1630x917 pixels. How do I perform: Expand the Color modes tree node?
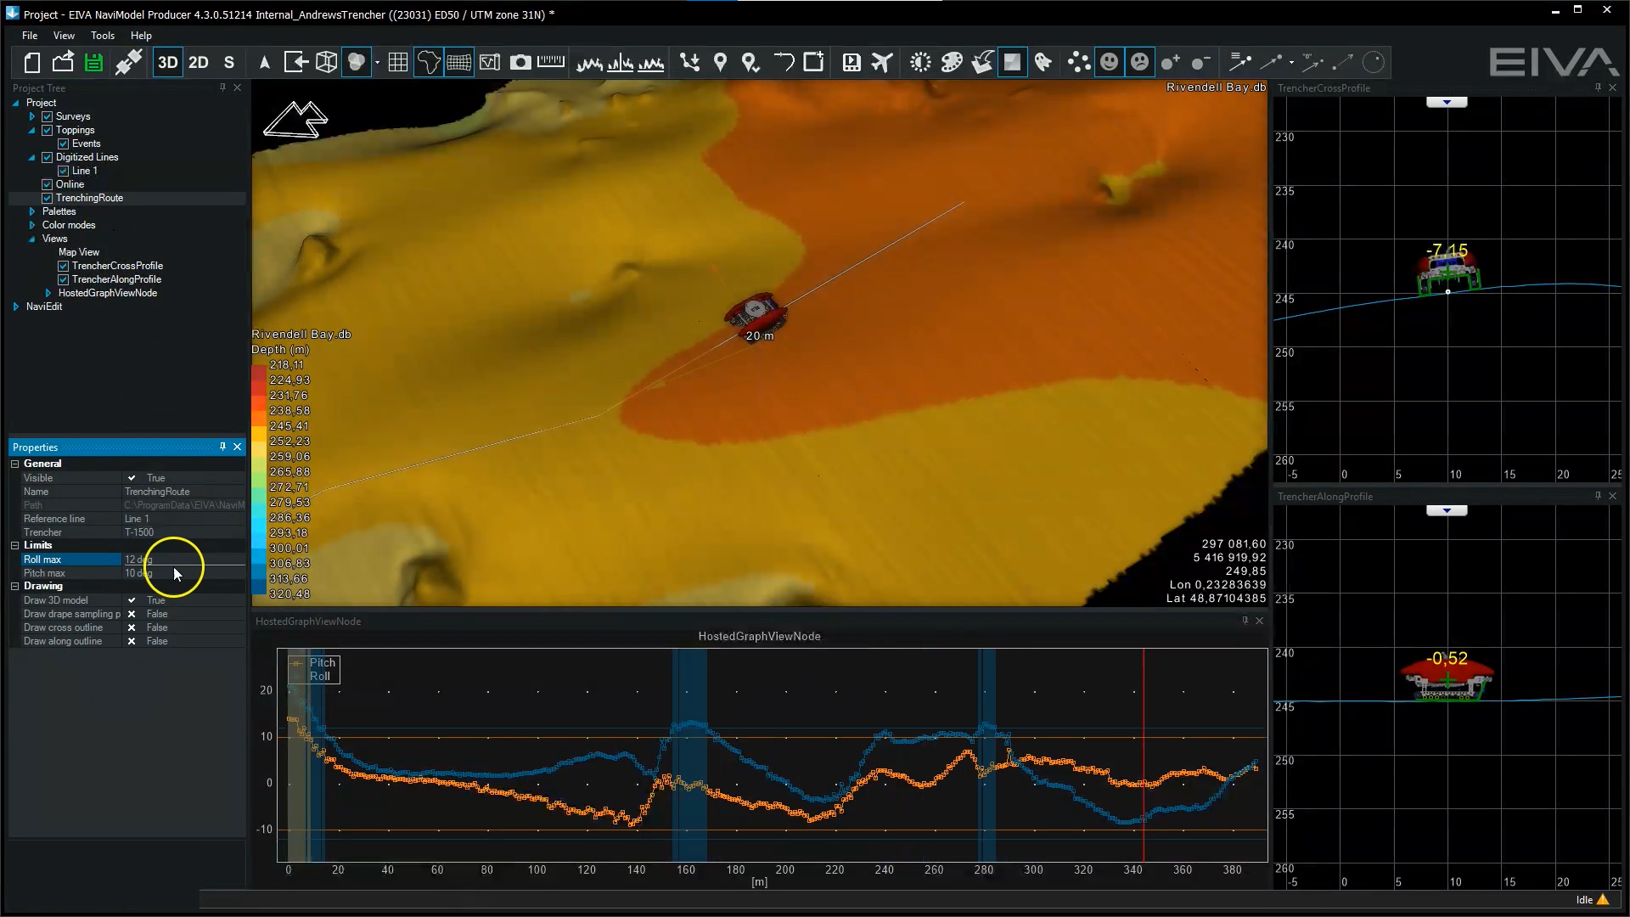pos(32,225)
